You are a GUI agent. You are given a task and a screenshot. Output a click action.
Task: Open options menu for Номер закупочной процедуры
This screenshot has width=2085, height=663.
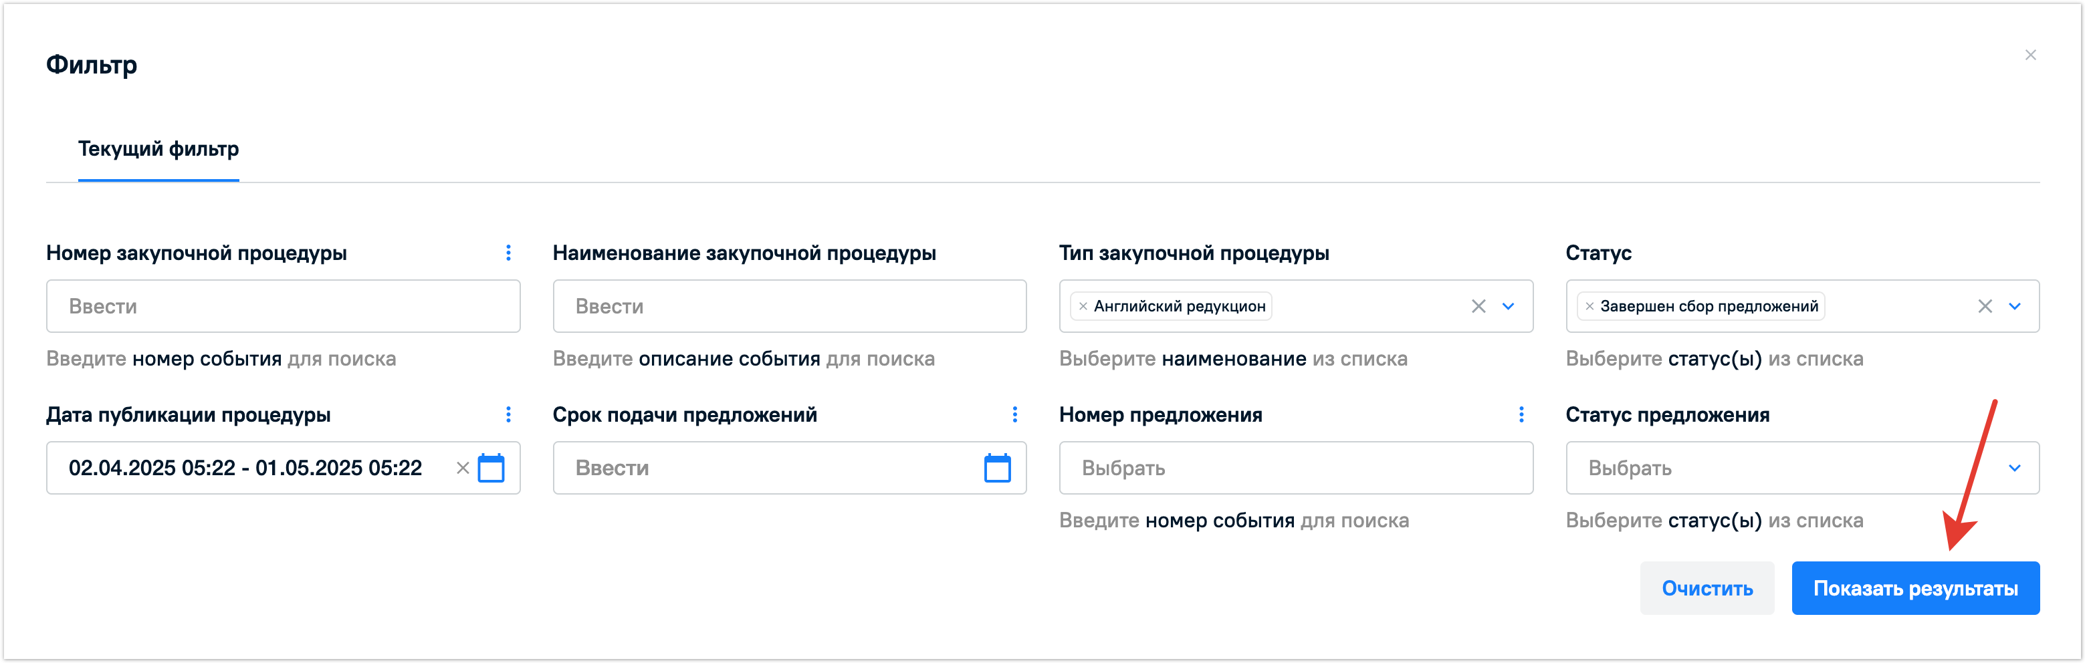pos(508,253)
